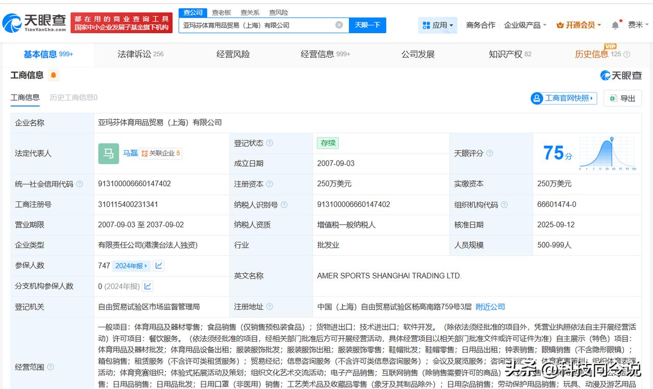The image size is (653, 389).
Task: Click the 导出 export button
Action: tap(622, 98)
